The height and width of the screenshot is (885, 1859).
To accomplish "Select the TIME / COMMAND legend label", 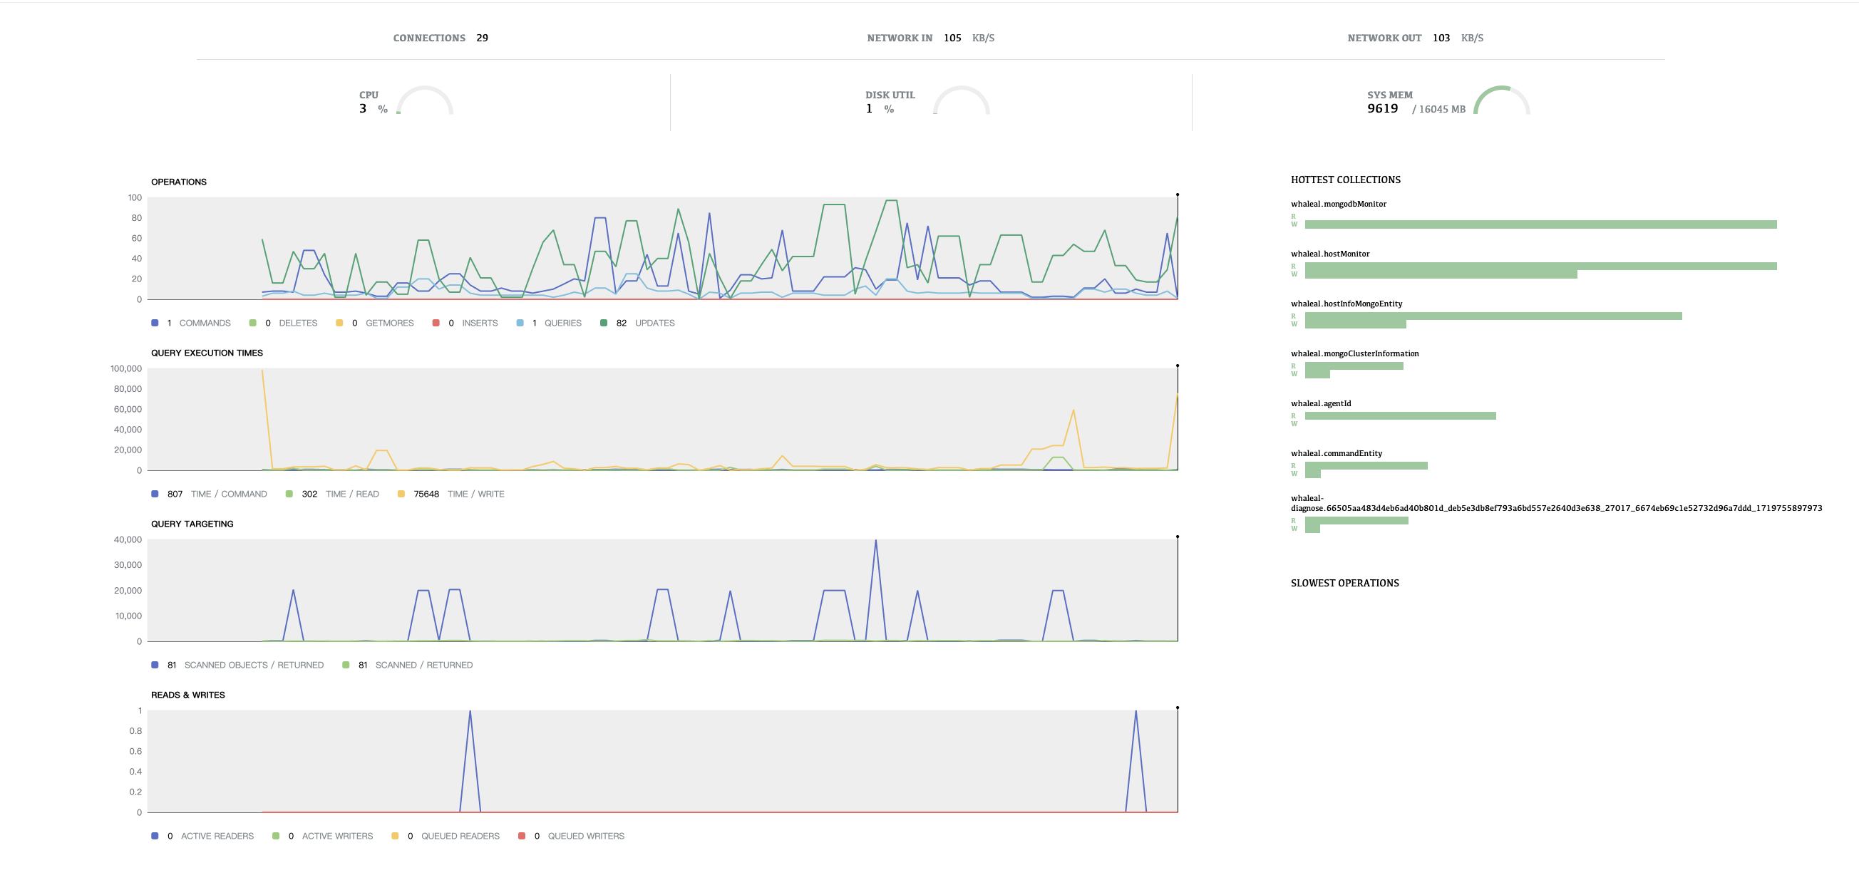I will (x=229, y=494).
